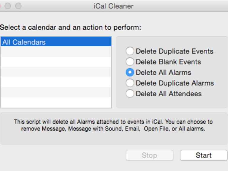Click the iCal Cleaner window title text
The image size is (228, 171).
113,6
